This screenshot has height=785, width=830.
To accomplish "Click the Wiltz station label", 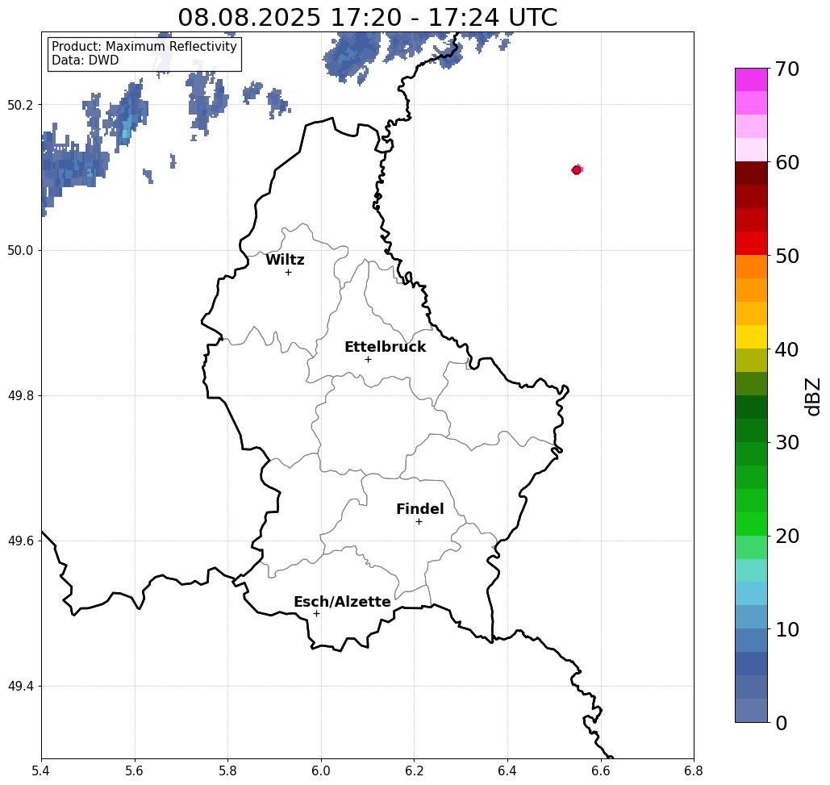I will tap(285, 260).
